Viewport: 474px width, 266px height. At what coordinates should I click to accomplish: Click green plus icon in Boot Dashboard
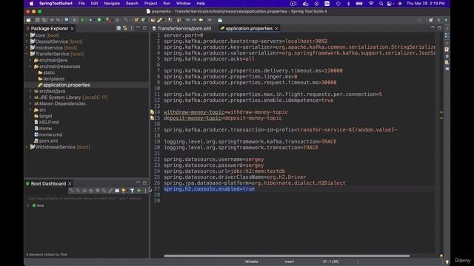(x=138, y=191)
